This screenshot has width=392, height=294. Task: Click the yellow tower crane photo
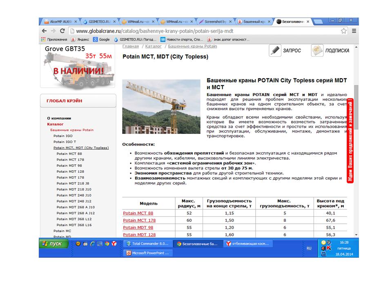tap(161, 107)
